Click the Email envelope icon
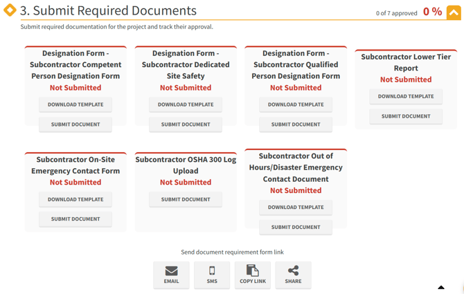 [171, 271]
